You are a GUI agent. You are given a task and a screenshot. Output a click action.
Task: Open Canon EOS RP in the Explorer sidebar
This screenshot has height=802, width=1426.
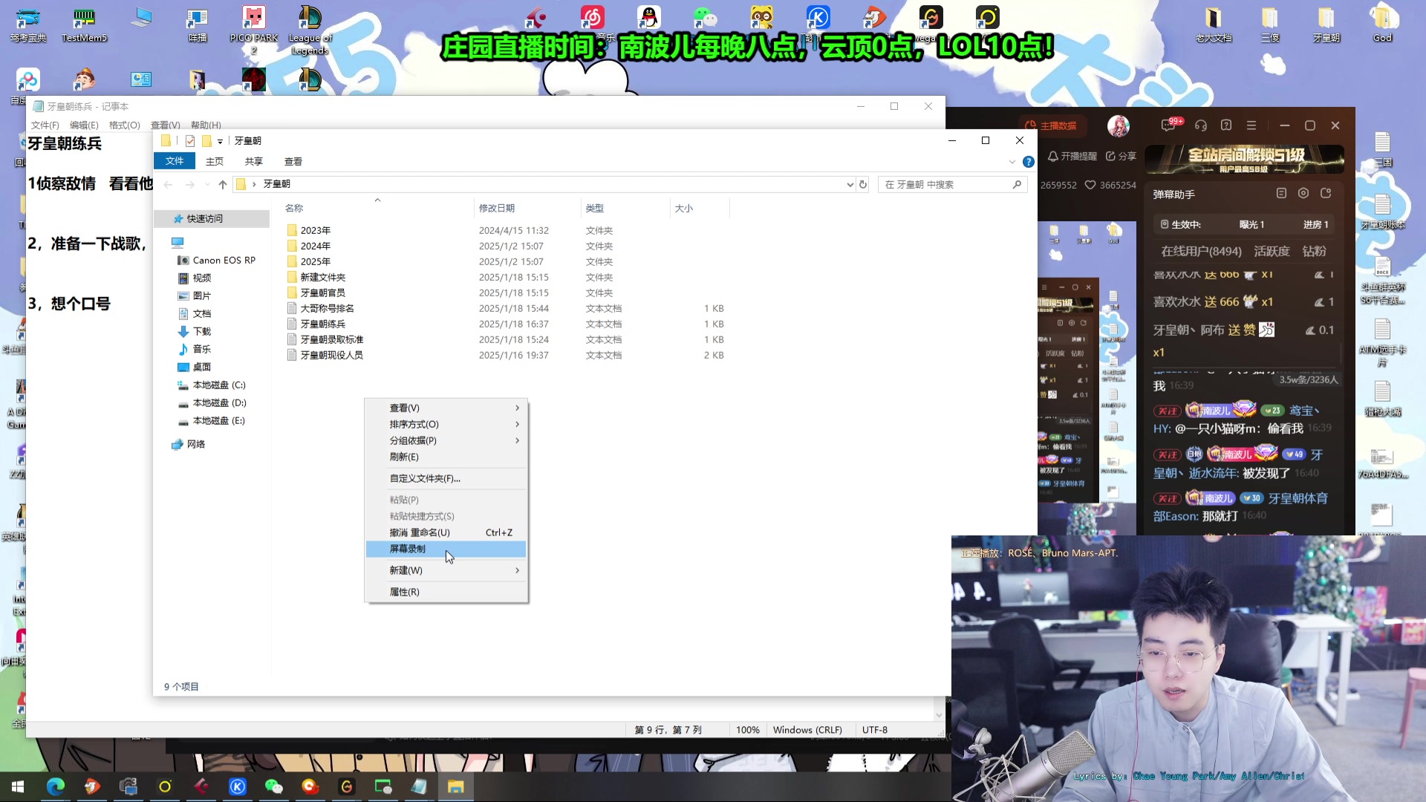pyautogui.click(x=224, y=260)
